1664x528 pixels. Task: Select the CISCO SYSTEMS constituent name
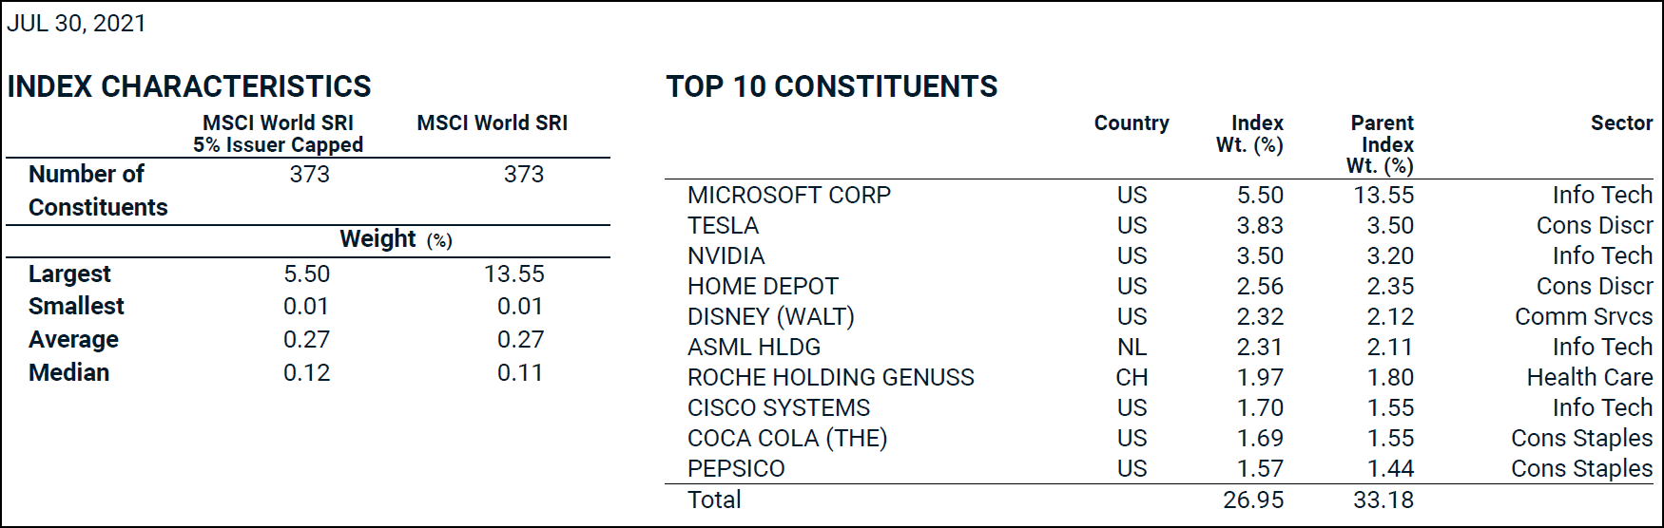pyautogui.click(x=778, y=408)
